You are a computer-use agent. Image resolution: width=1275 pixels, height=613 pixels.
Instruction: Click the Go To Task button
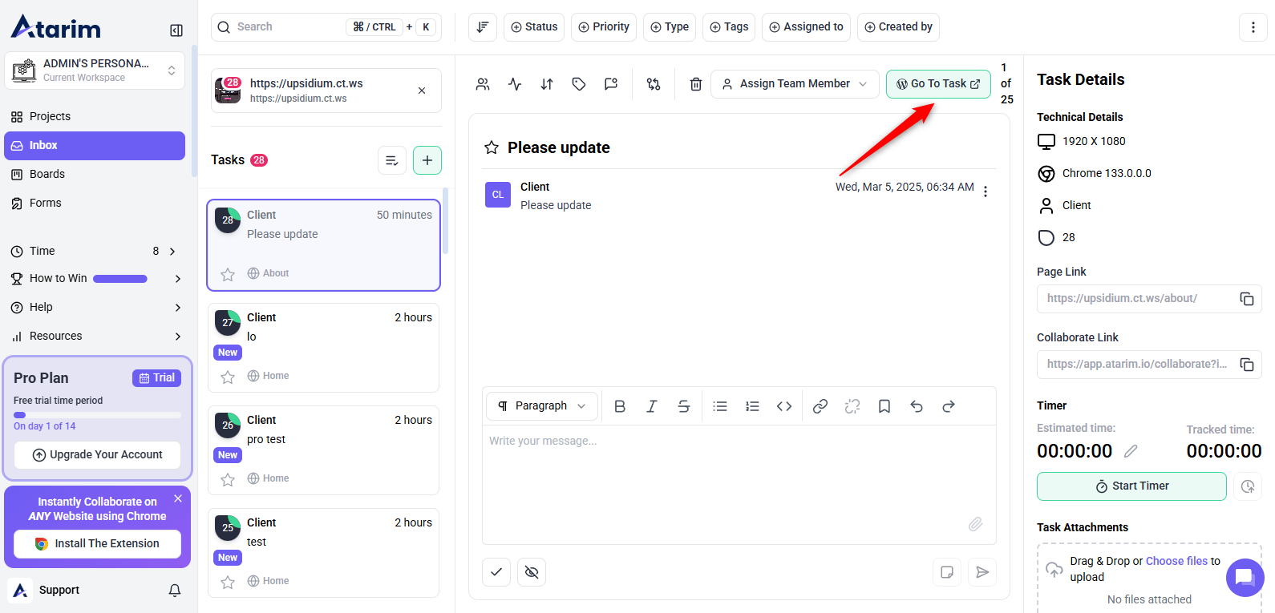pyautogui.click(x=937, y=84)
